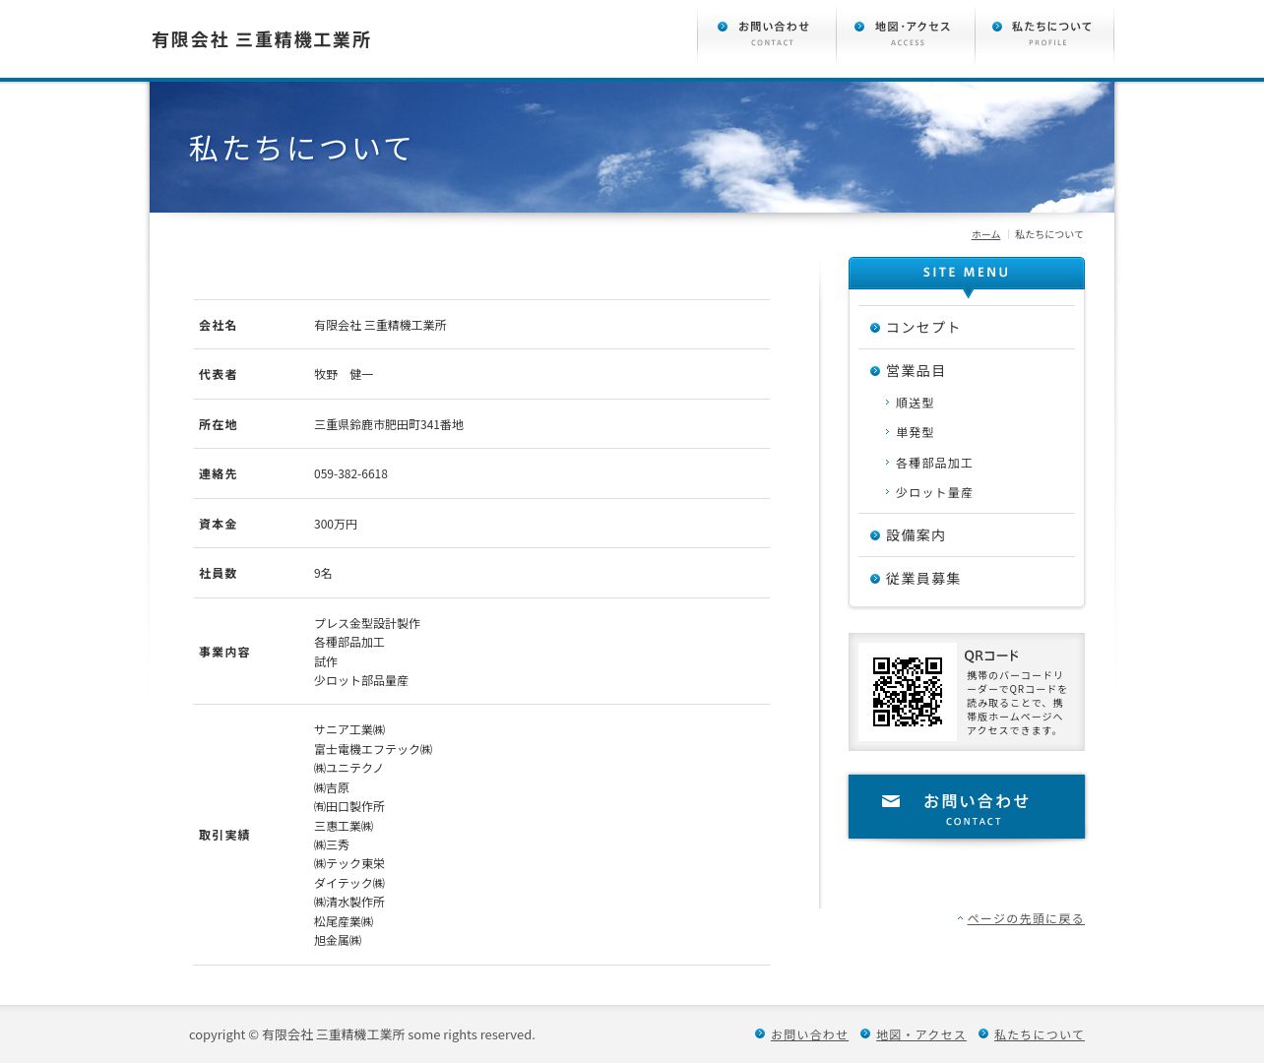Click client name 旭金属㈱

coord(338,941)
